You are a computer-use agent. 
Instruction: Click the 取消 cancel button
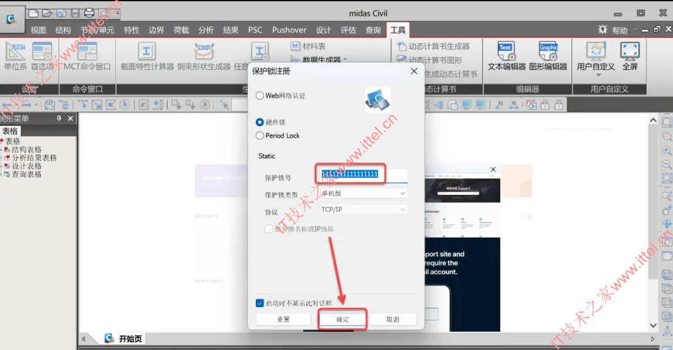(393, 319)
